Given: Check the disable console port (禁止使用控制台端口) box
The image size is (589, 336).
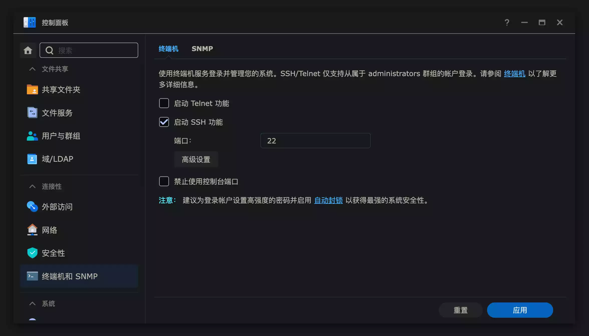Looking at the screenshot, I should coord(164,181).
